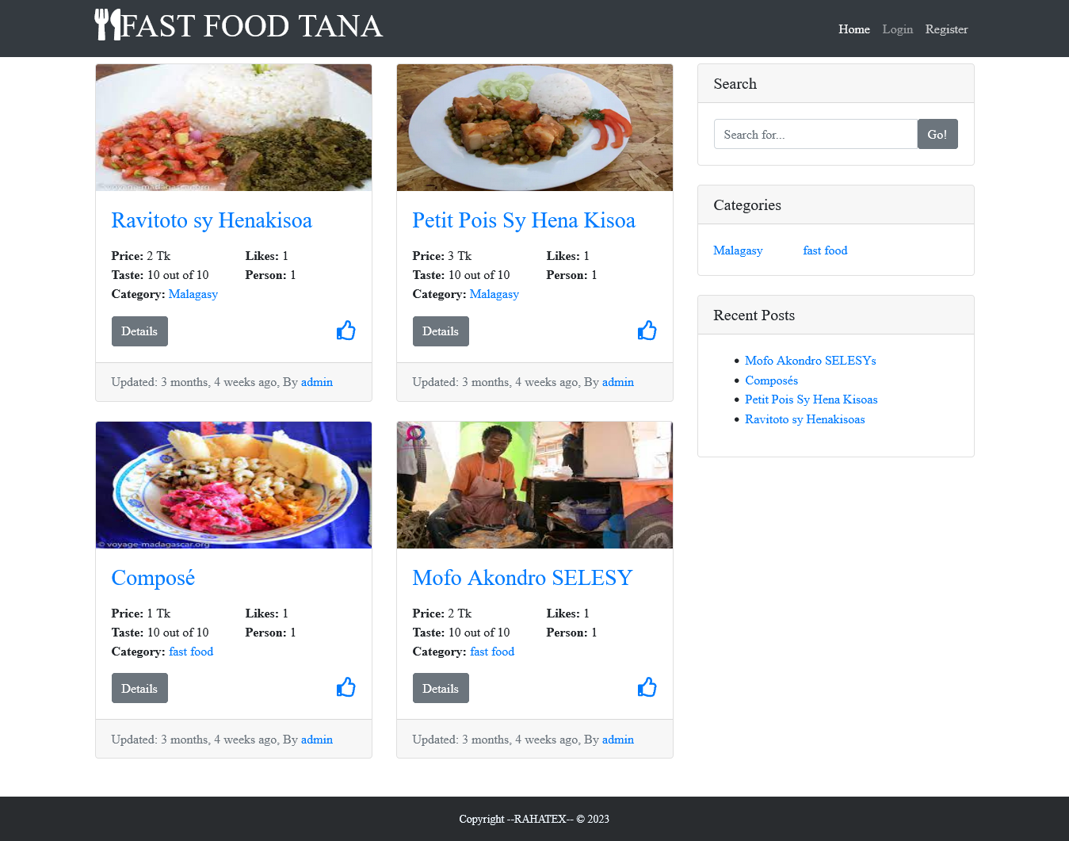
Task: Click admin author link under Composé card
Action: click(x=317, y=740)
